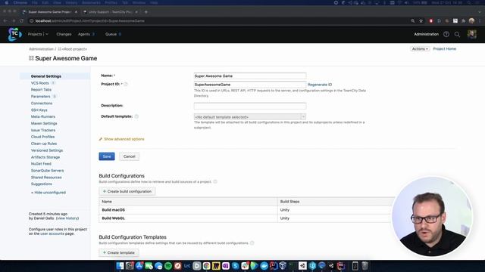Open the user avatar in TeamCity header
Viewport: 485px width, 272px height.
pyautogui.click(x=471, y=34)
